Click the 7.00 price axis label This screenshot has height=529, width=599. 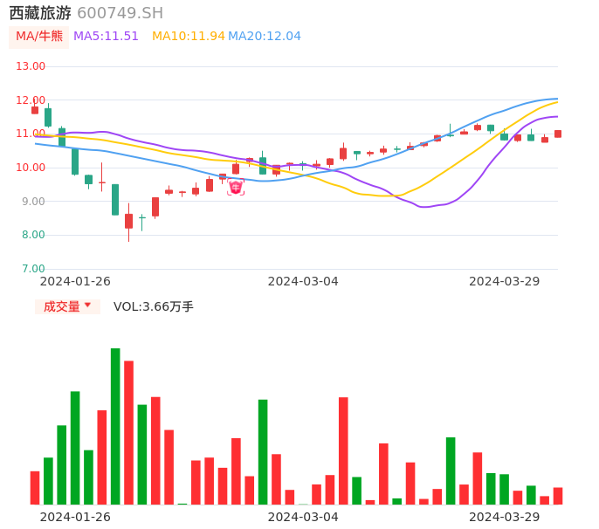click(x=31, y=269)
